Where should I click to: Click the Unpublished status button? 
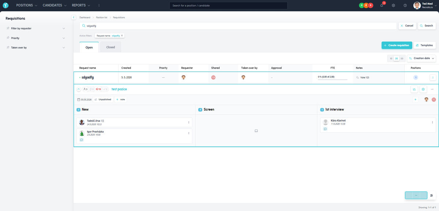click(x=103, y=100)
